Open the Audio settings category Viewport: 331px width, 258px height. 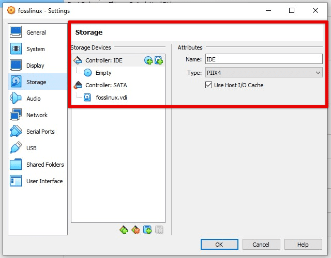click(38, 99)
